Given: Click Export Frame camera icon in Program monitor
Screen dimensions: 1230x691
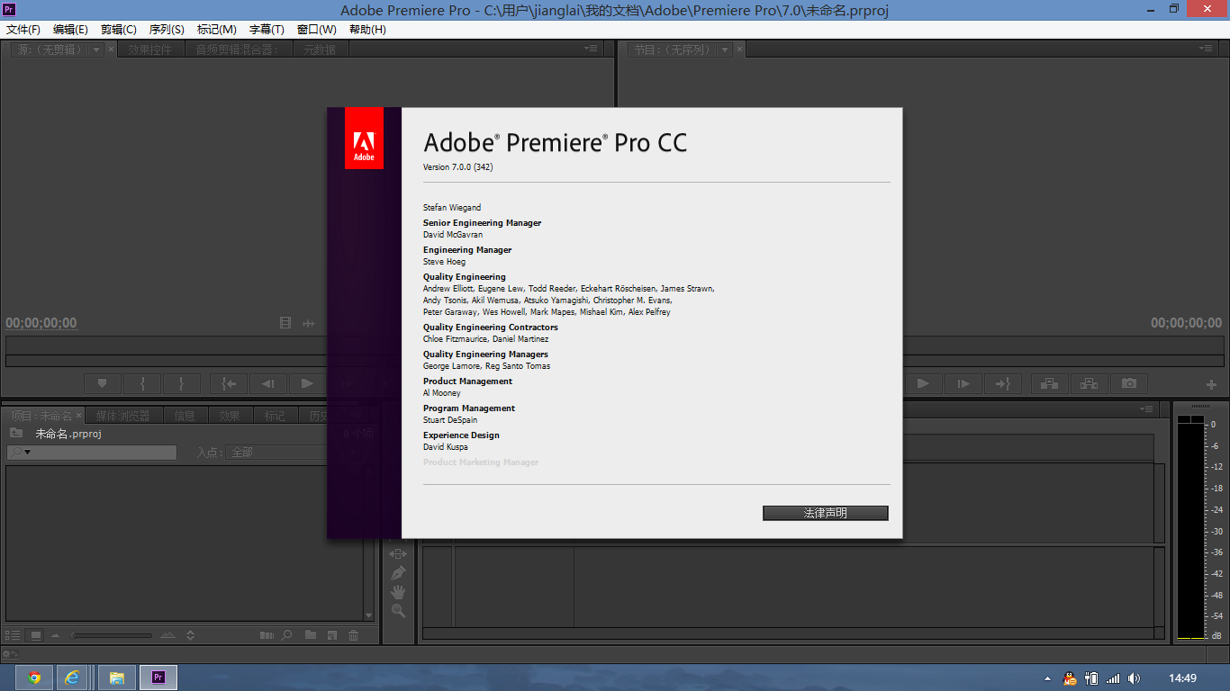Looking at the screenshot, I should [x=1129, y=383].
